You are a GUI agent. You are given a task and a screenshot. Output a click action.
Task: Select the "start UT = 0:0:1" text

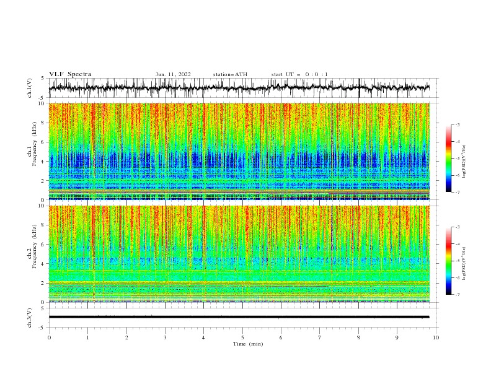(299, 74)
